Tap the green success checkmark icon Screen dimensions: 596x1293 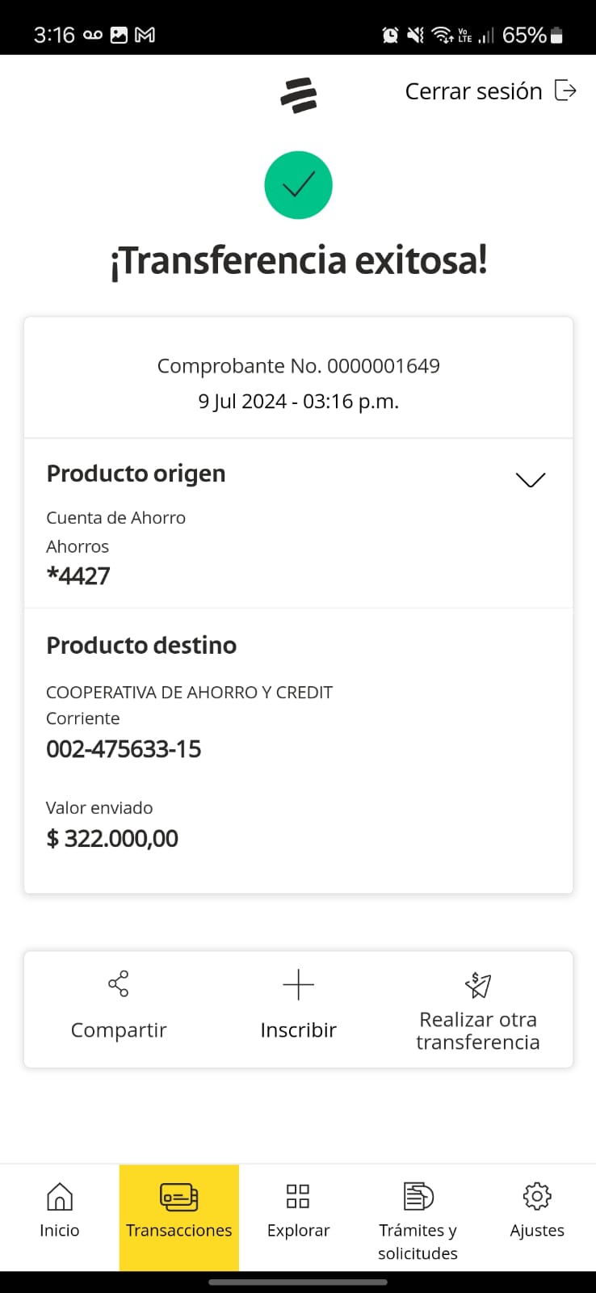(298, 185)
